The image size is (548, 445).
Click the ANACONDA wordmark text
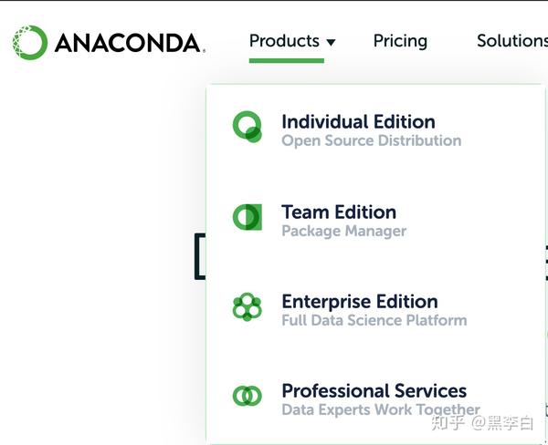point(128,43)
